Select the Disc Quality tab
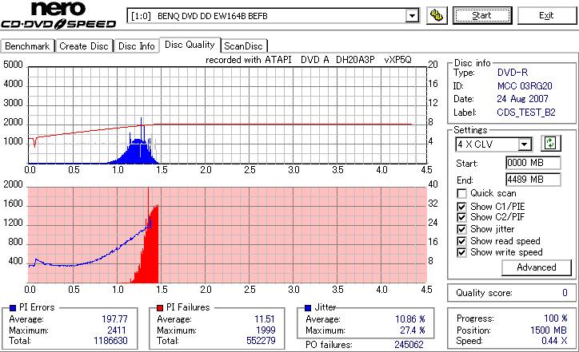 coord(190,45)
